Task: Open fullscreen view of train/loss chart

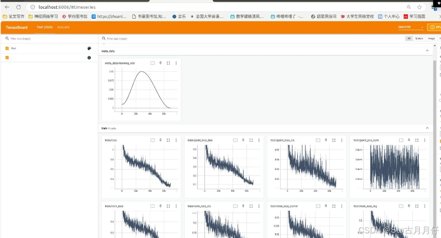Action: (168, 140)
